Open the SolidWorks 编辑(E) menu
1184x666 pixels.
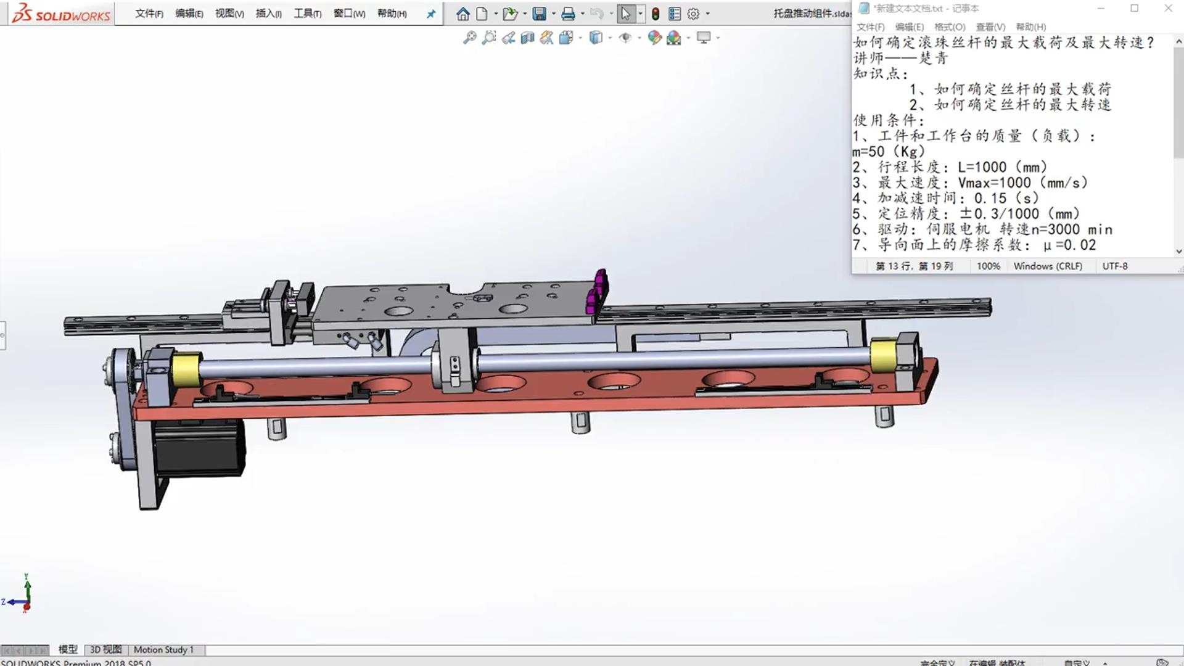[x=189, y=14]
